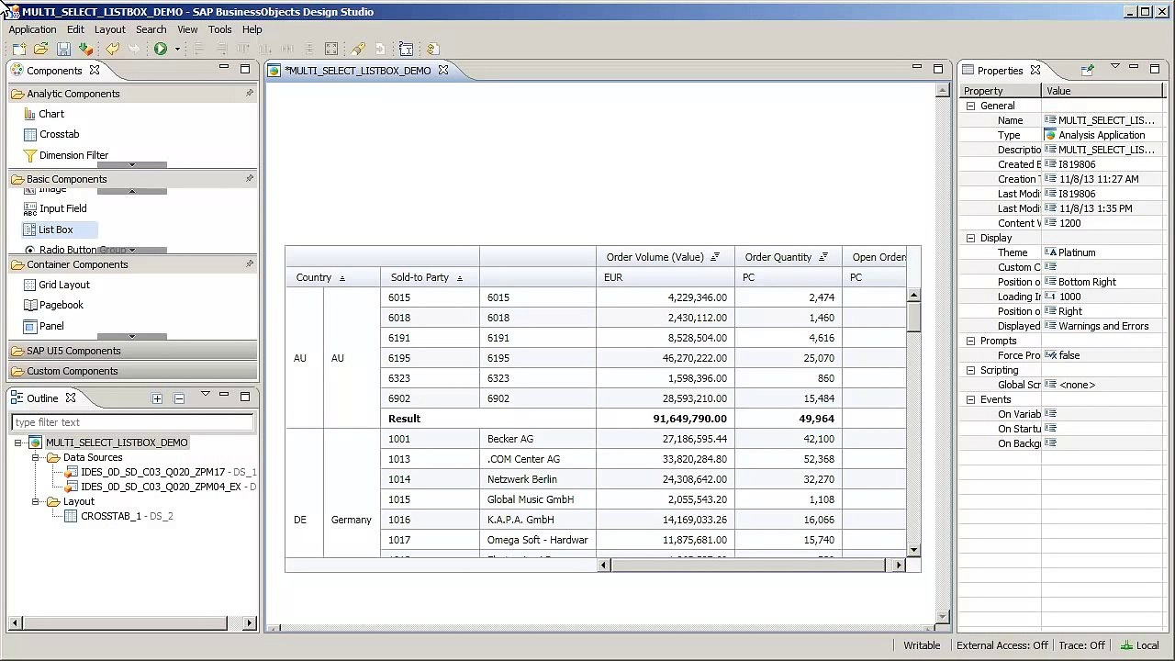Screen dimensions: 1175x661
Task: Click the Force Prompts value false
Action: point(1069,355)
